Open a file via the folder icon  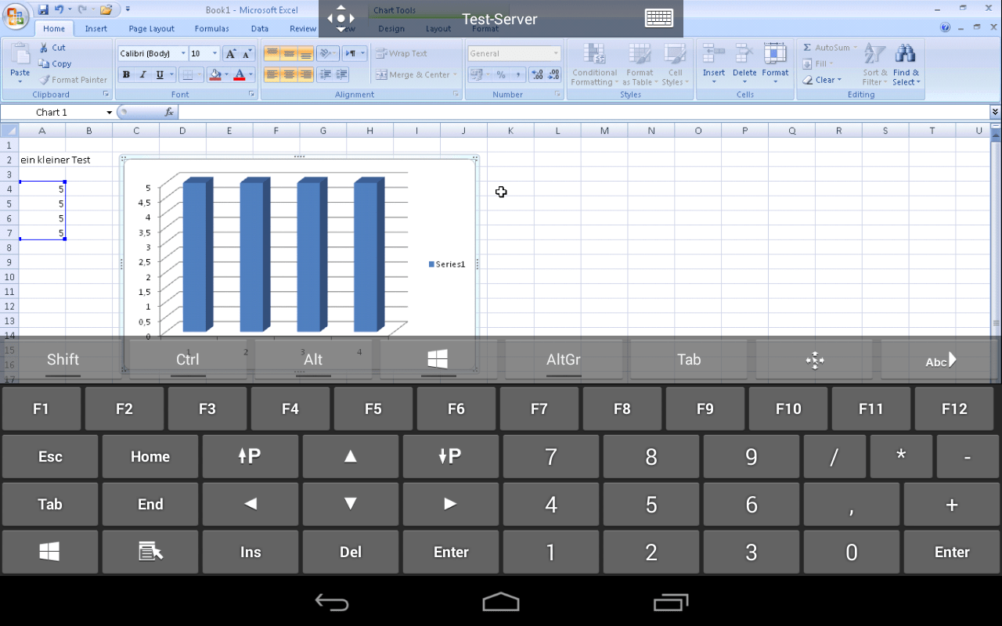pyautogui.click(x=106, y=9)
